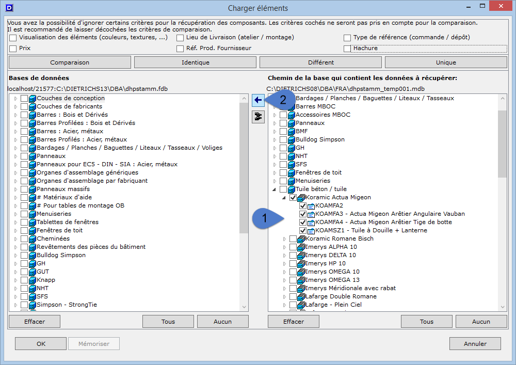This screenshot has width=516, height=365.
Task: Select the Identique filter button
Action: click(x=195, y=62)
